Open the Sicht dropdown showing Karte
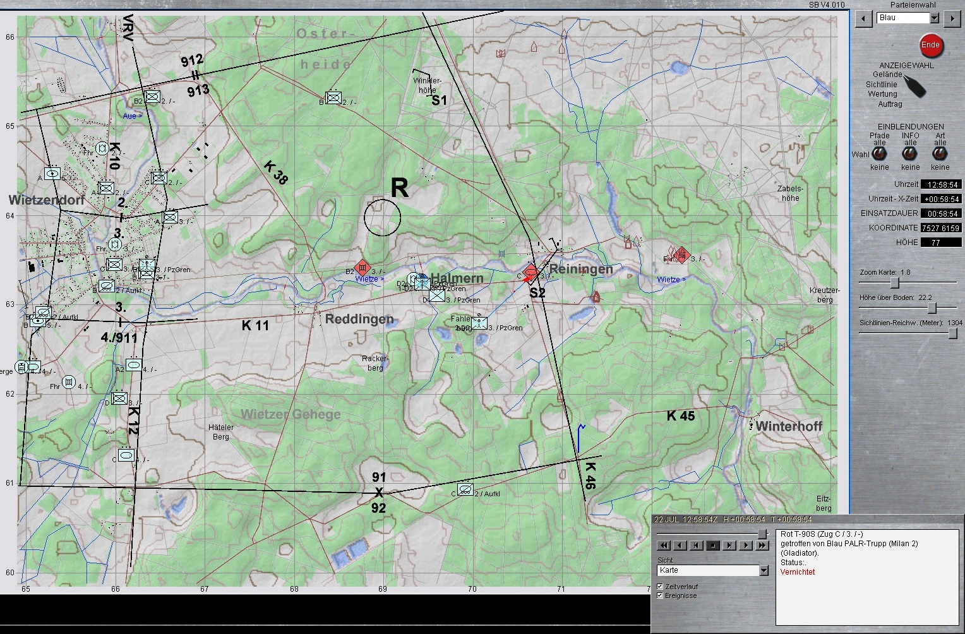Viewport: 965px width, 634px height. click(x=764, y=570)
